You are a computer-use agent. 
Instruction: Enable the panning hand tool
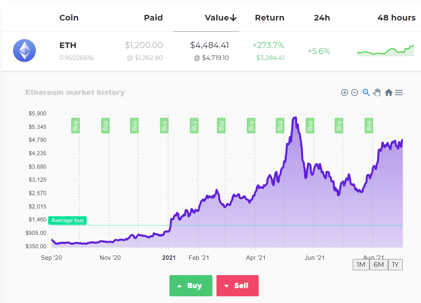coord(377,92)
